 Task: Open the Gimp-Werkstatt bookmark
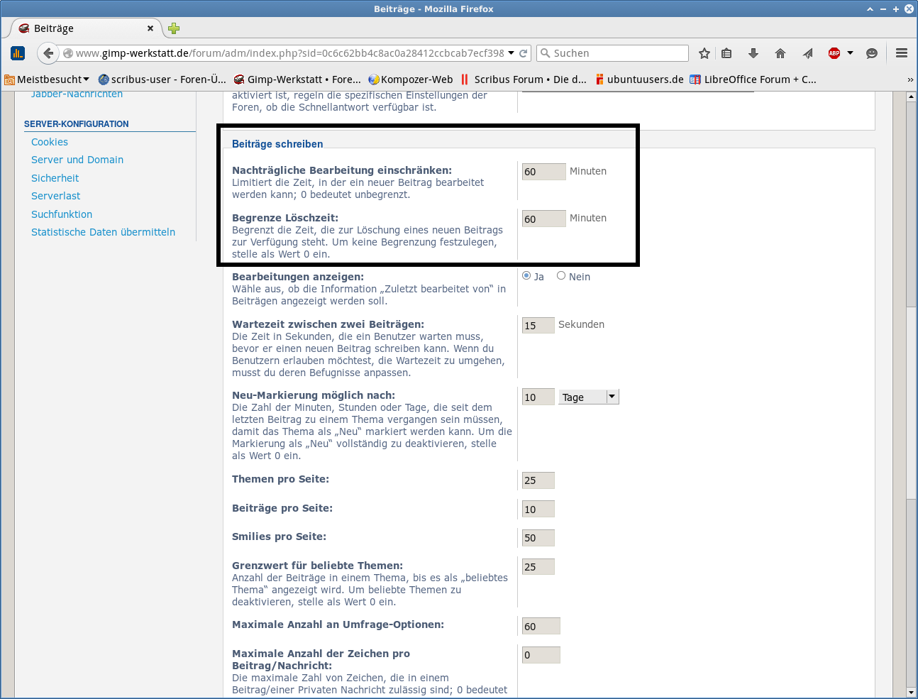click(x=297, y=79)
